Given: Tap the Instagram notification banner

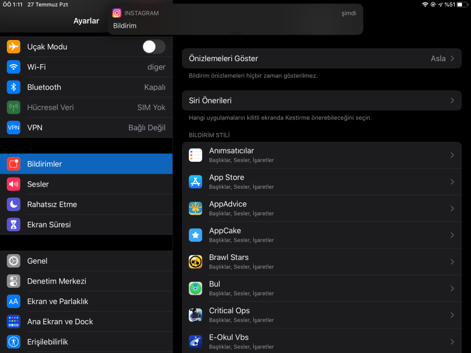Looking at the screenshot, I should [x=235, y=19].
